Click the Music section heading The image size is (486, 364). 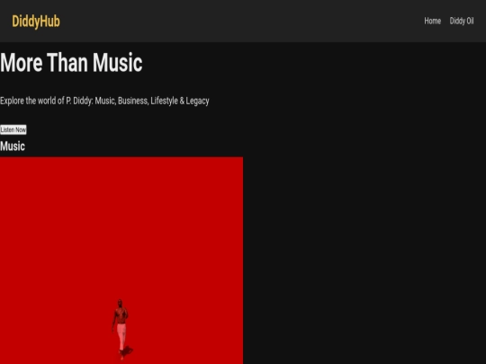pyautogui.click(x=13, y=146)
